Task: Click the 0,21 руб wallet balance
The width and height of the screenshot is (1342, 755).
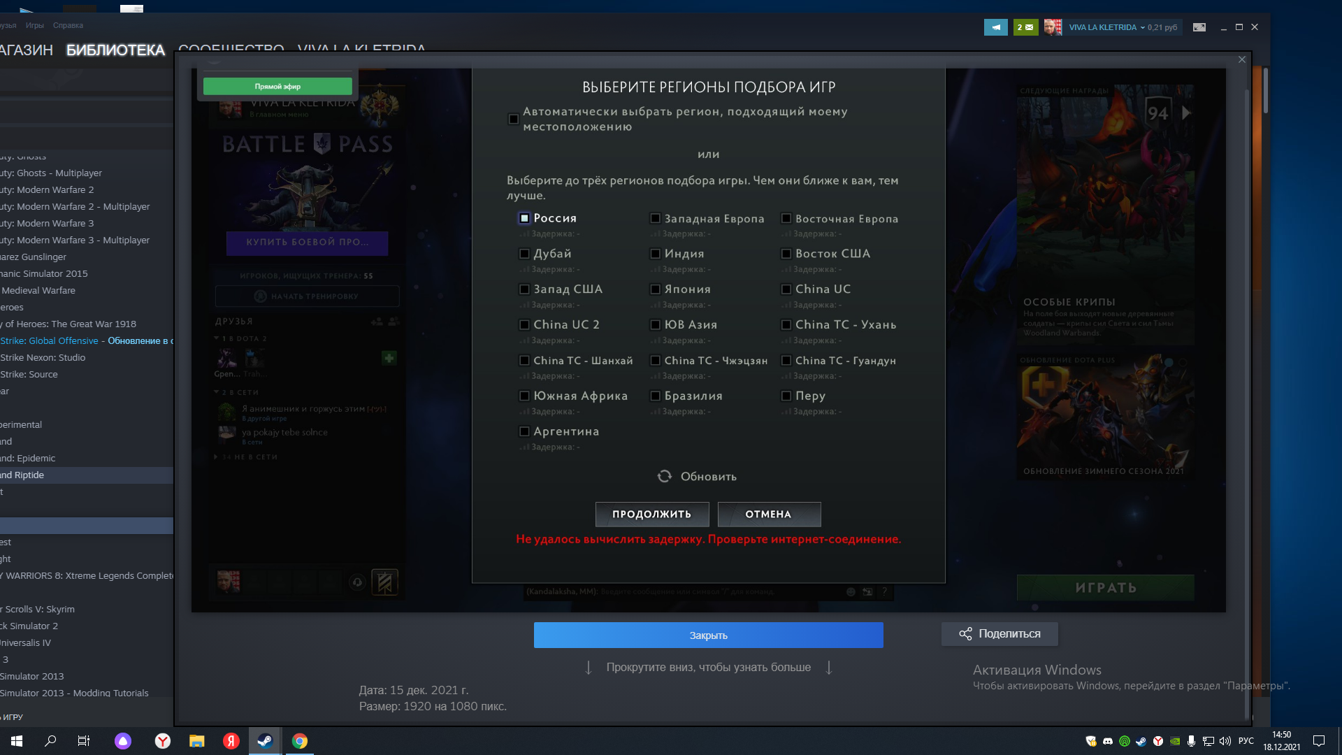Action: [1162, 27]
